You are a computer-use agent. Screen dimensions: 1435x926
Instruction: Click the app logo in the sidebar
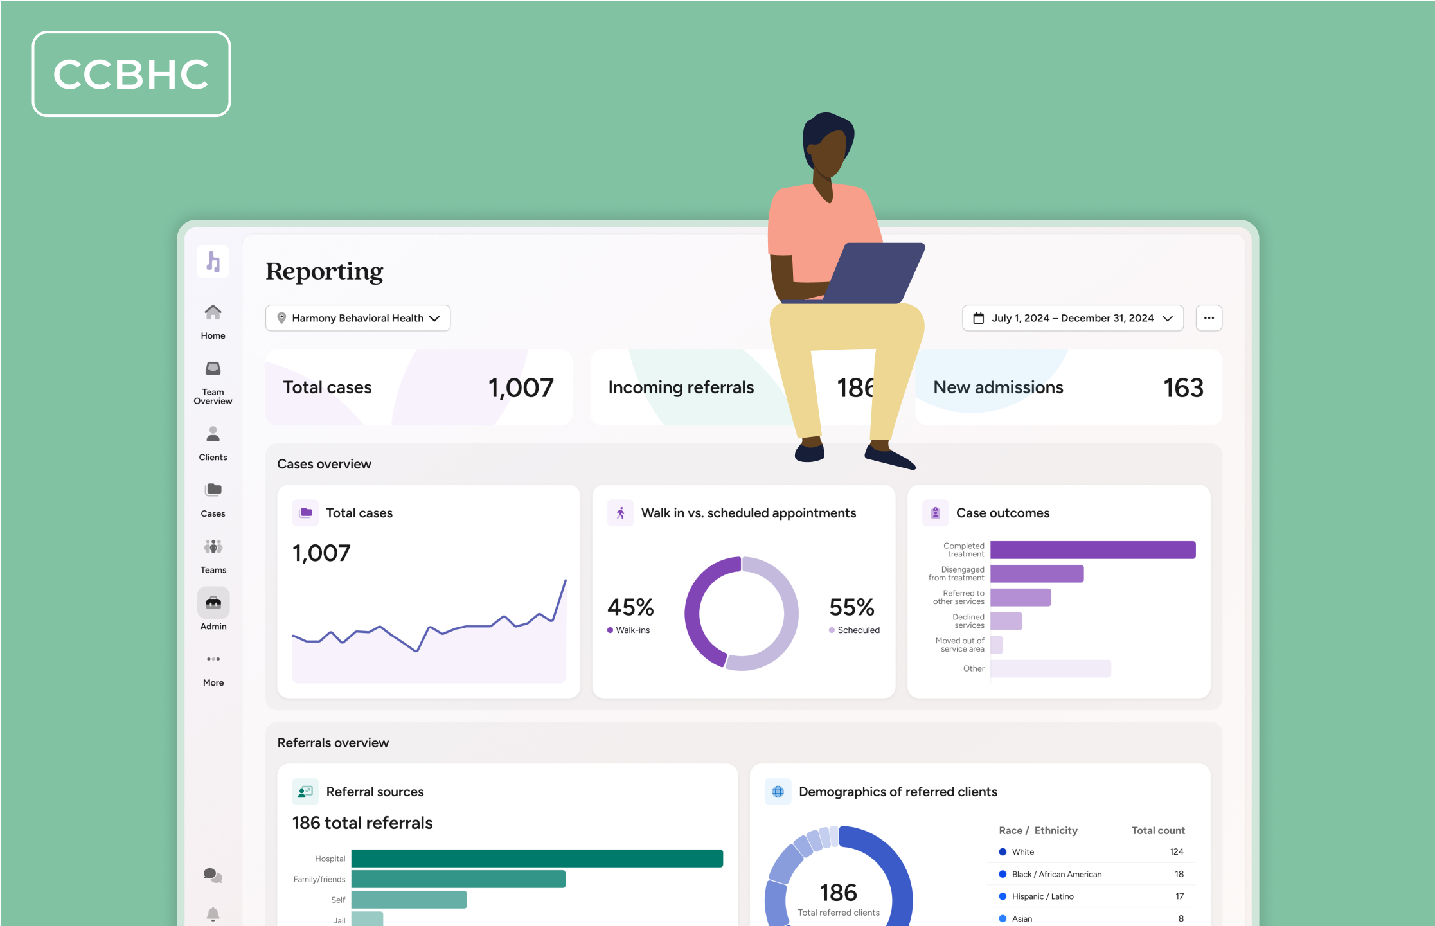click(x=213, y=262)
